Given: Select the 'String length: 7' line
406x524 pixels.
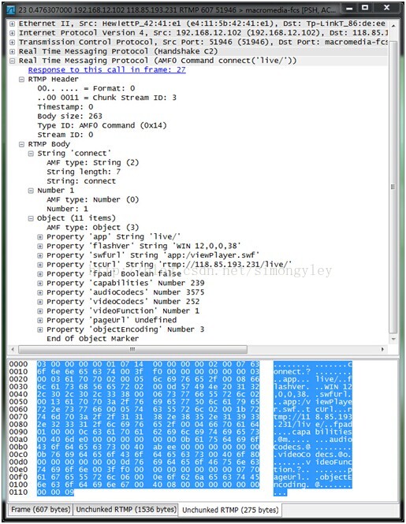Looking at the screenshot, I should [84, 172].
